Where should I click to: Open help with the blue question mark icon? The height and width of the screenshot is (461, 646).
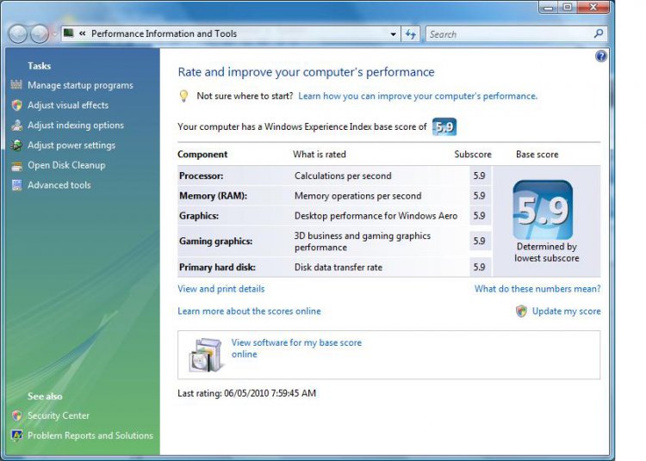[601, 56]
